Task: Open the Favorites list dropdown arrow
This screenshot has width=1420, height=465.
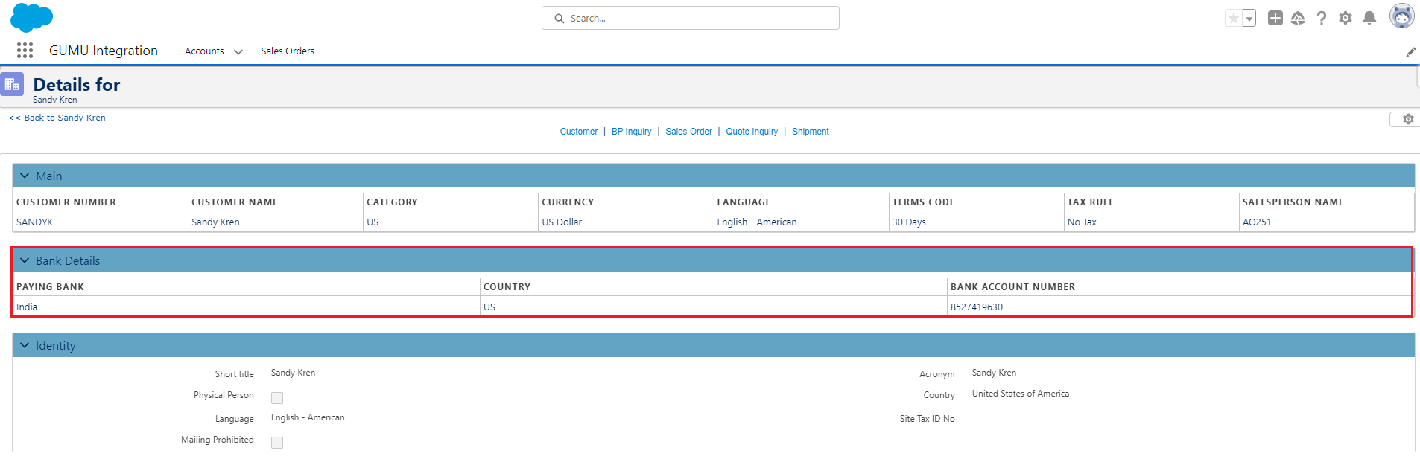Action: 1249,18
